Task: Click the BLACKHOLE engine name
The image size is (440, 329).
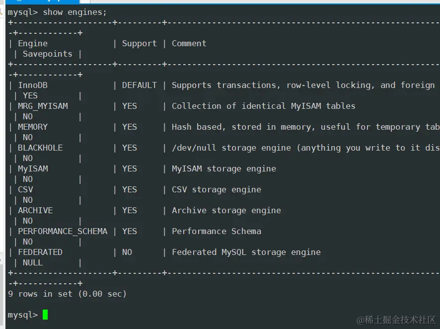Action: 40,148
